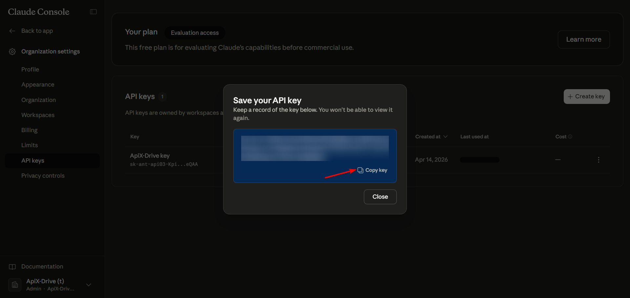630x298 pixels.
Task: Click the Documentation book icon
Action: [x=12, y=267]
